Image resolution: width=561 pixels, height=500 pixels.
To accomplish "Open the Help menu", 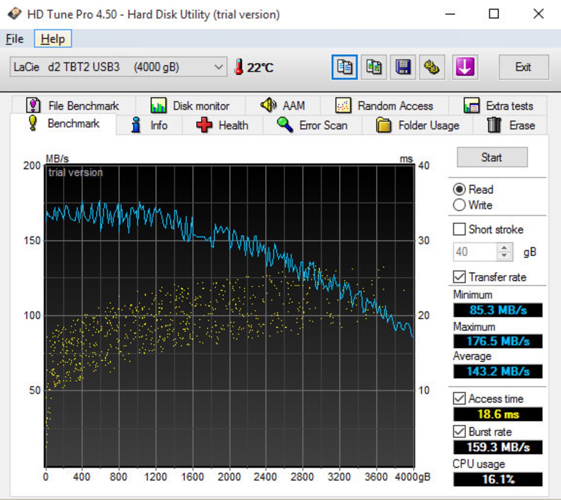I will [53, 38].
